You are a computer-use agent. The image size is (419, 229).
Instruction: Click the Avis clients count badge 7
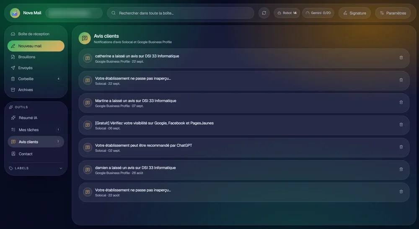58,142
